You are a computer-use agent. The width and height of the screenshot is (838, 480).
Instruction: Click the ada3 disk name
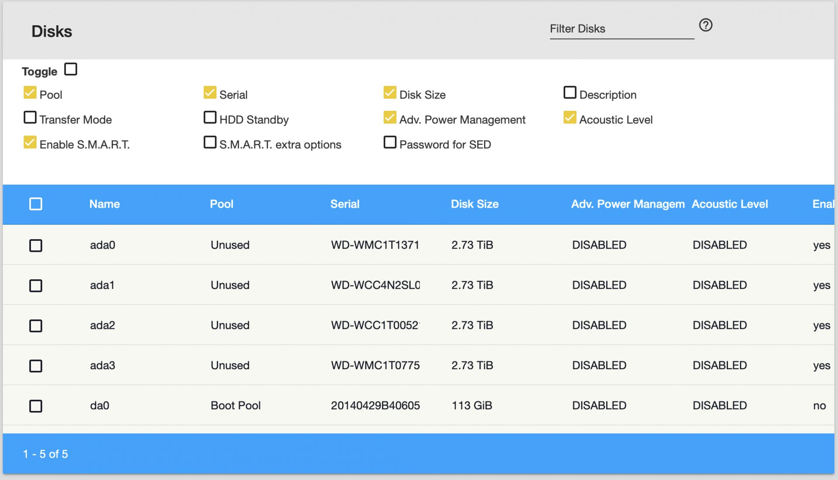coord(103,366)
